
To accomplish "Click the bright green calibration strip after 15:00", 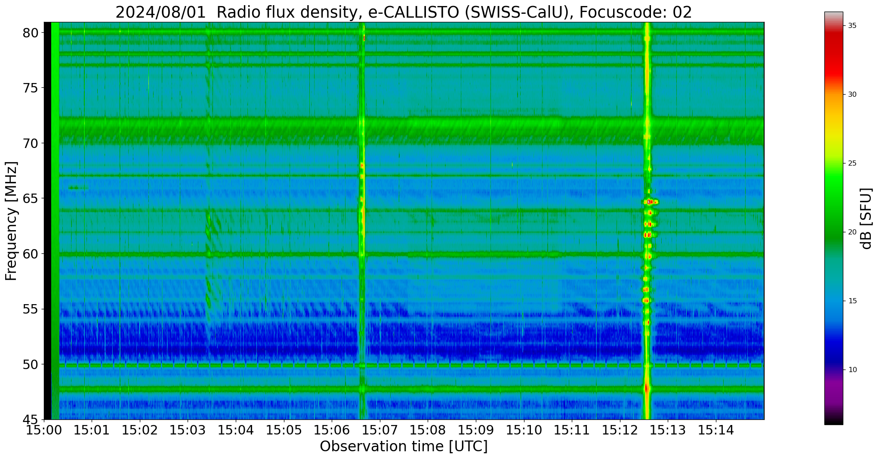I will click(x=55, y=221).
